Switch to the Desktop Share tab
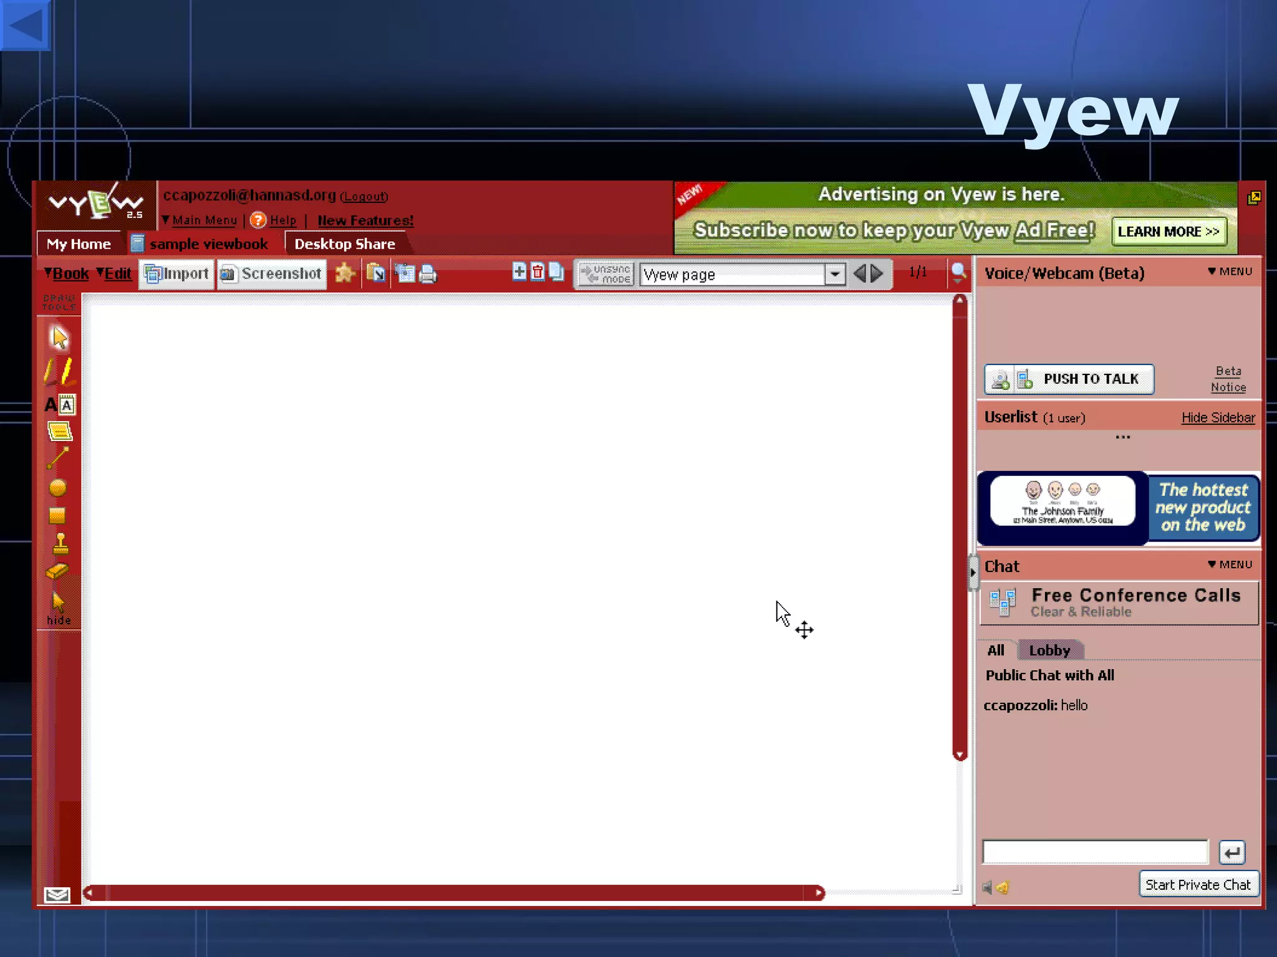The width and height of the screenshot is (1277, 957). tap(344, 244)
